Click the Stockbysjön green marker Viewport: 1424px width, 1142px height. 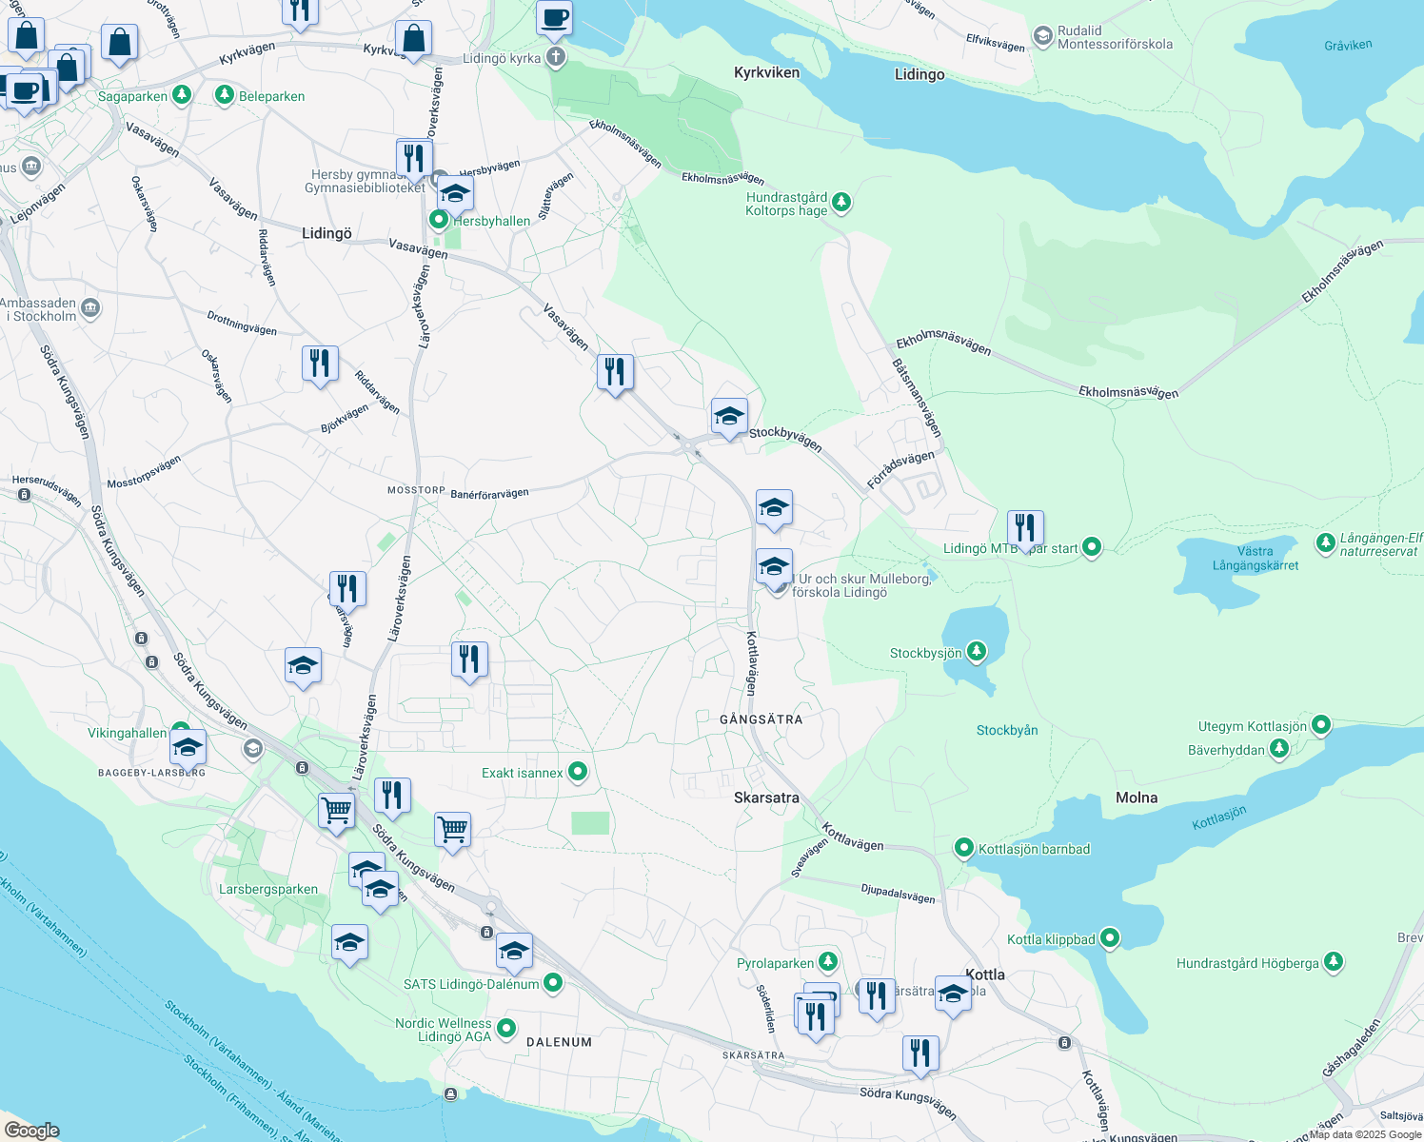[975, 651]
